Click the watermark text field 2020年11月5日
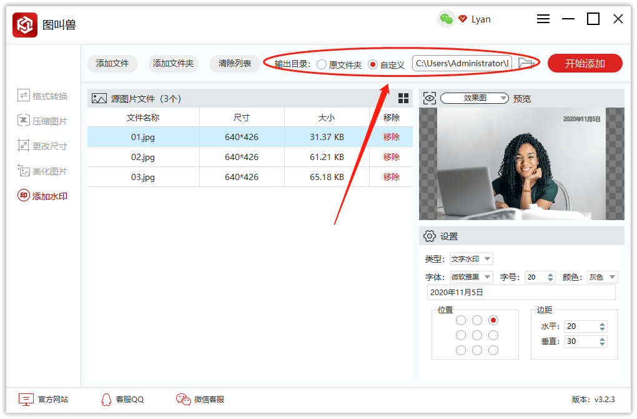Image resolution: width=637 pixels, height=419 pixels. click(521, 293)
